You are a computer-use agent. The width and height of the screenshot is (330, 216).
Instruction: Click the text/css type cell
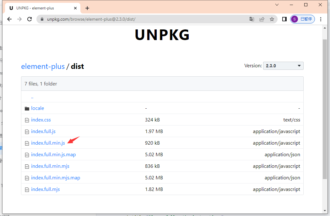[291, 120]
